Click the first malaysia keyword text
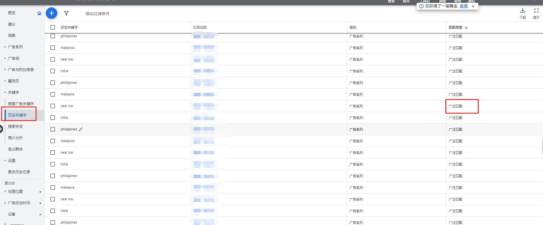 point(67,48)
